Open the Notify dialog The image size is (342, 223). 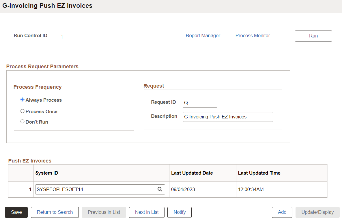tap(179, 212)
